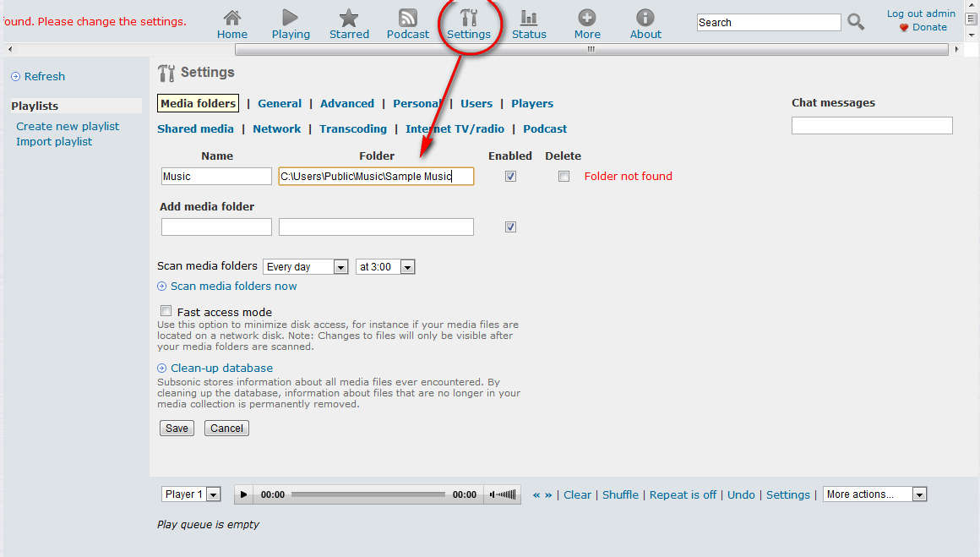Open the at 3:00 scan time dropdown
Viewport: 980px width, 557px height.
click(385, 267)
